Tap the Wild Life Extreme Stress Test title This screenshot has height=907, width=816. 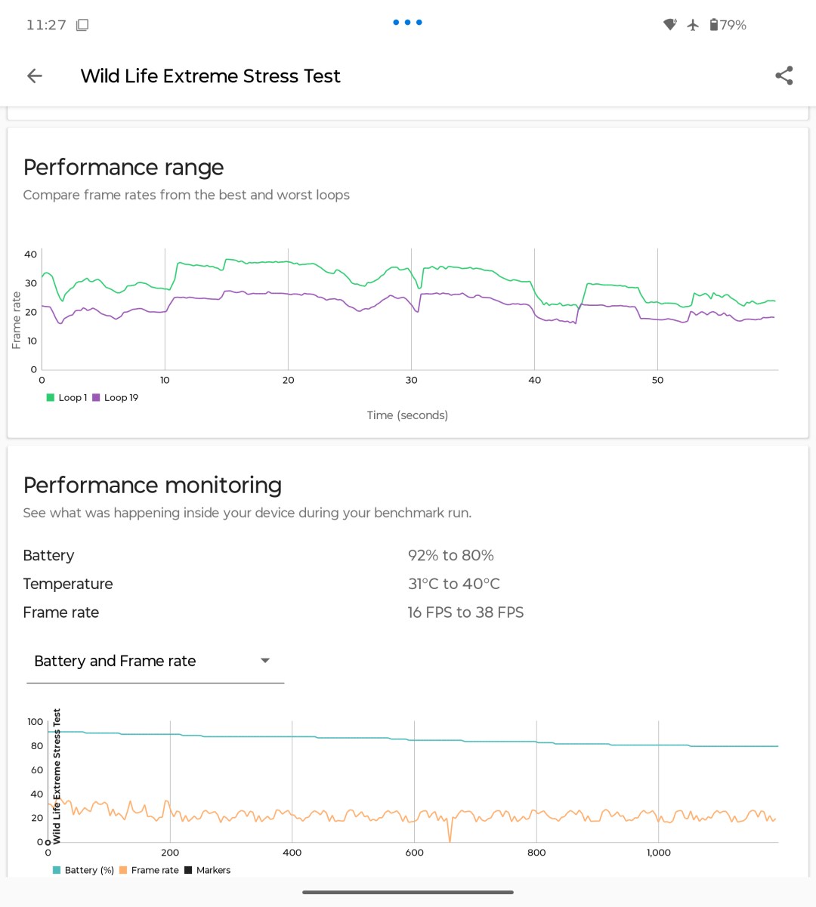click(x=210, y=76)
